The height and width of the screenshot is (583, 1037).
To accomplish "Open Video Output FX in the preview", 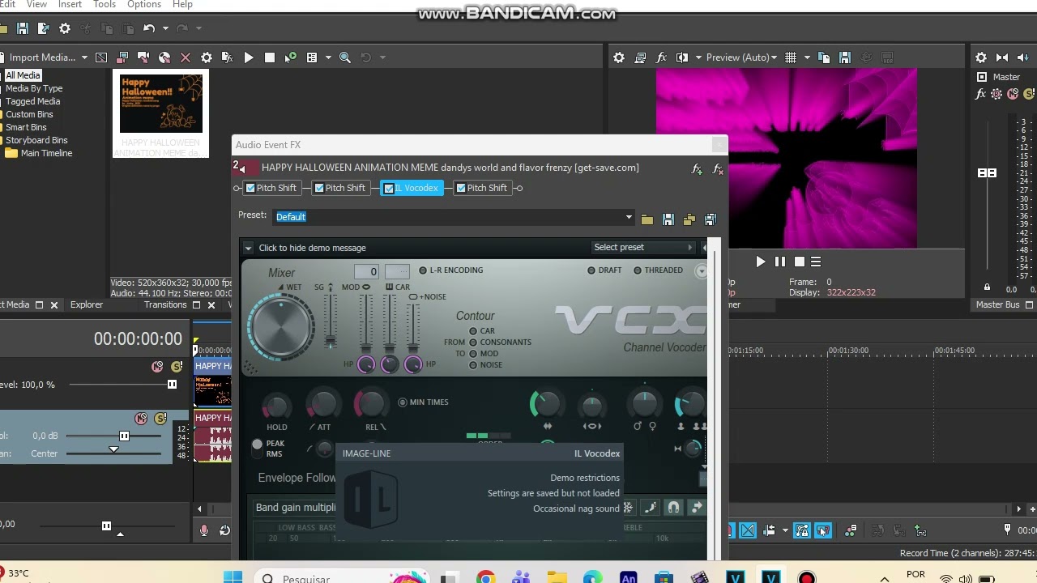I will click(661, 57).
